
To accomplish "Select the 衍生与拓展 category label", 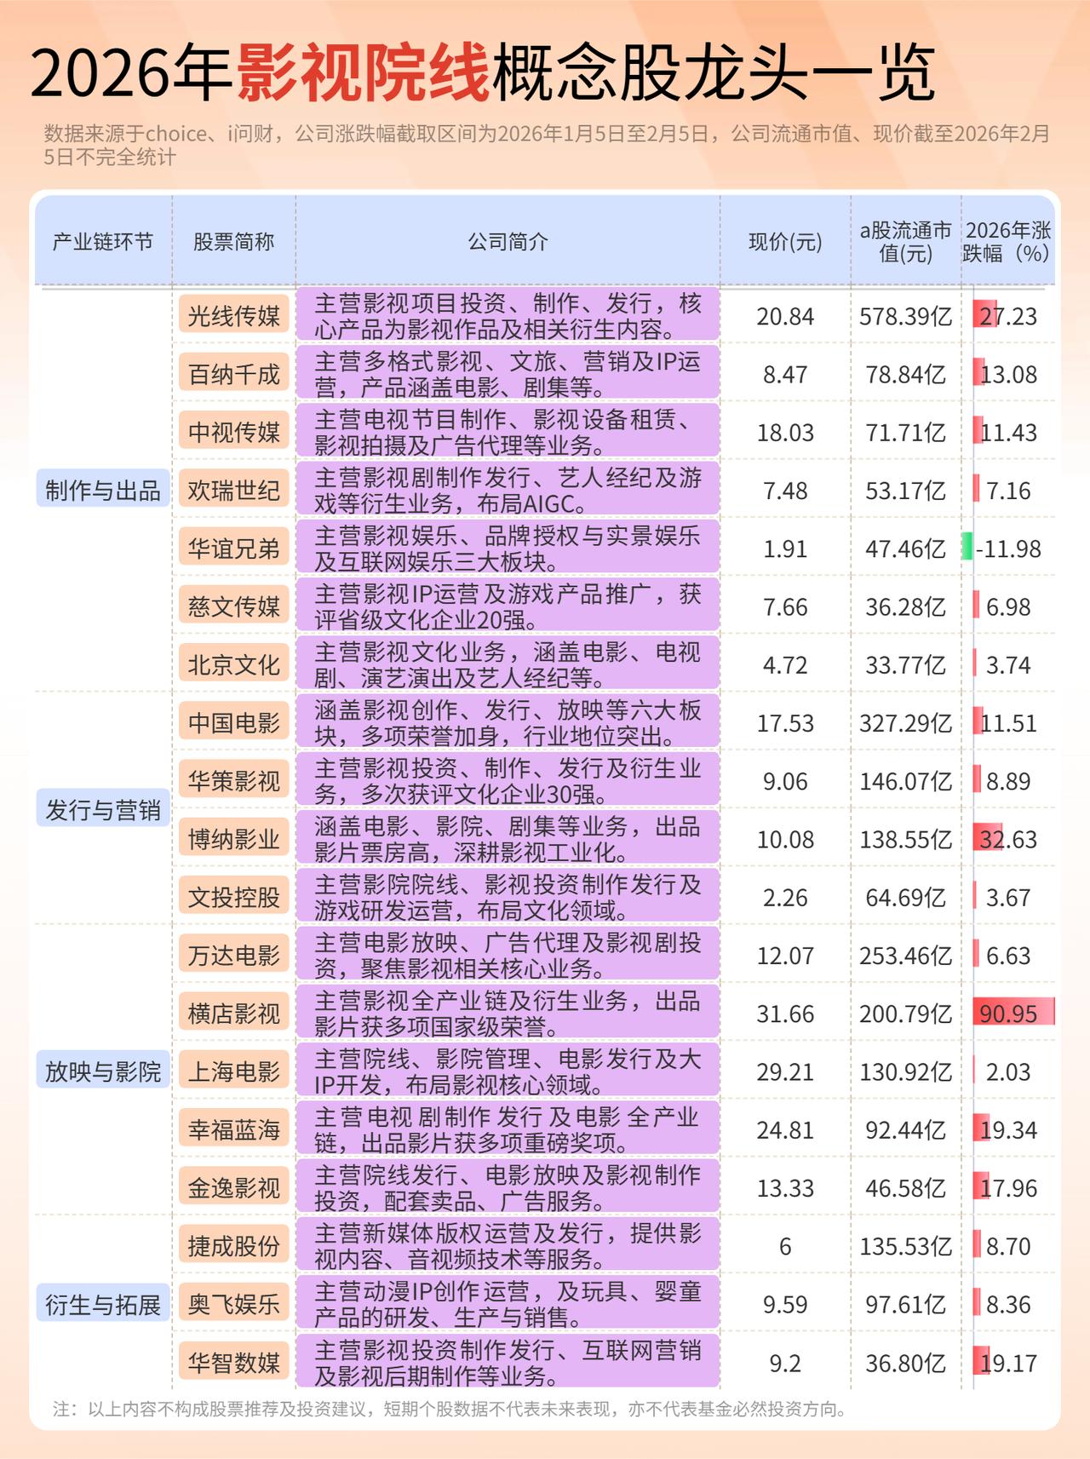I will 103,1304.
